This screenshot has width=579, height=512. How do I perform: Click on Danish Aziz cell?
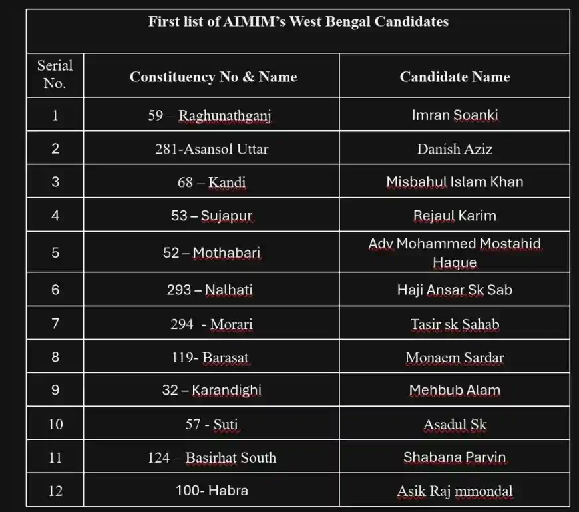pyautogui.click(x=455, y=149)
